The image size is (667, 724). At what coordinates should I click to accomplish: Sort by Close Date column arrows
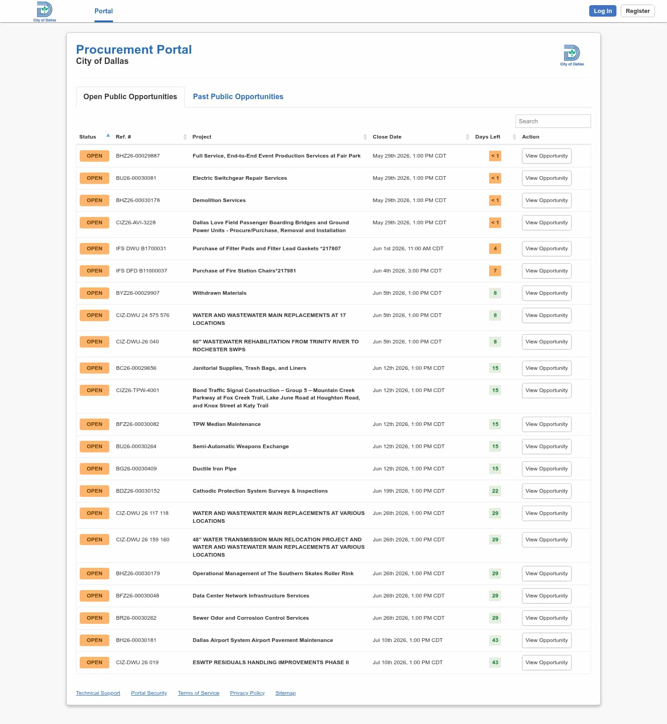pos(467,137)
